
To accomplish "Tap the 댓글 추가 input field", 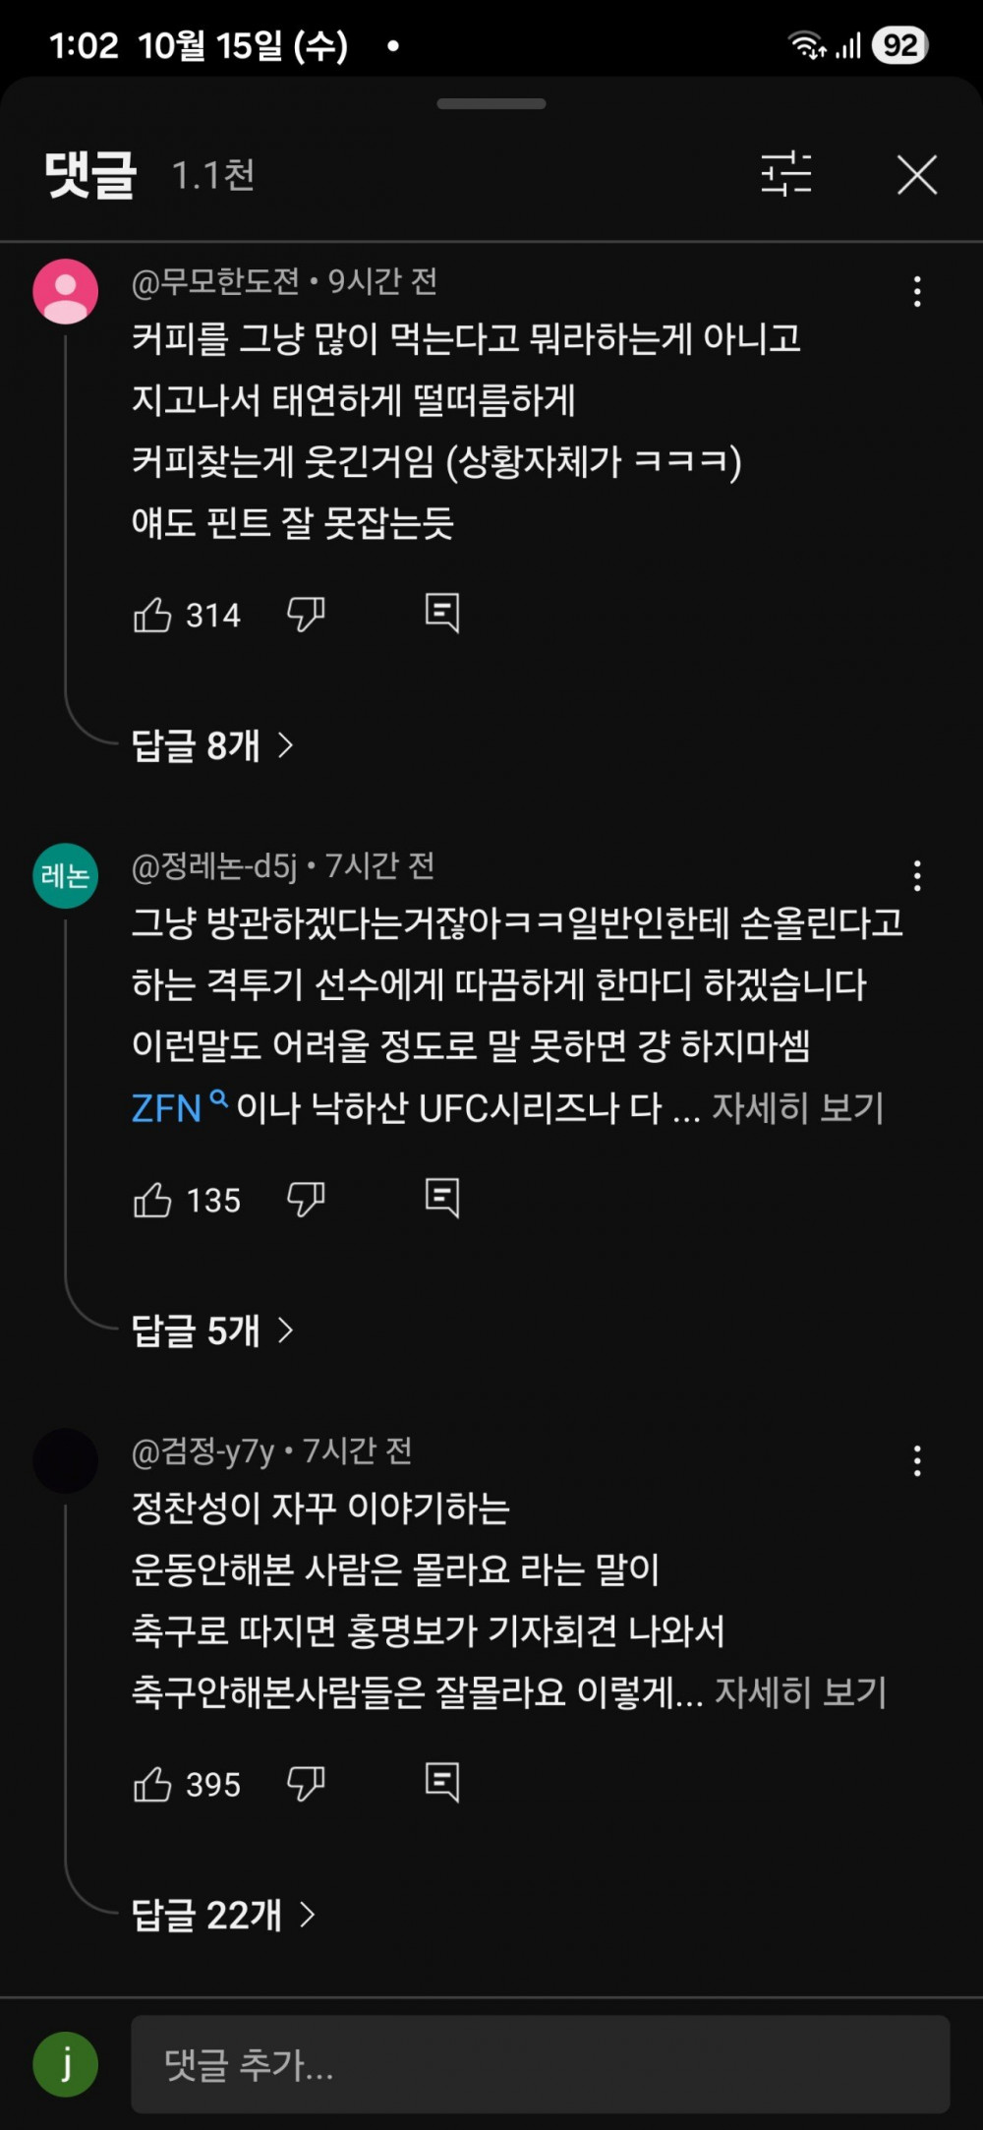I will (540, 2064).
